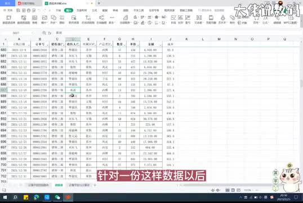Viewport: 303px width, 203px height.
Task: Open filter dropdown on column E header
Action: point(95,45)
